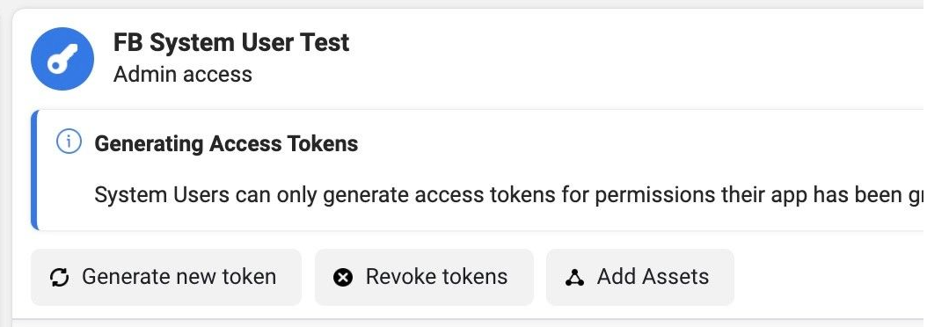Click the info circle icon in the banner
The image size is (927, 327).
[x=69, y=142]
